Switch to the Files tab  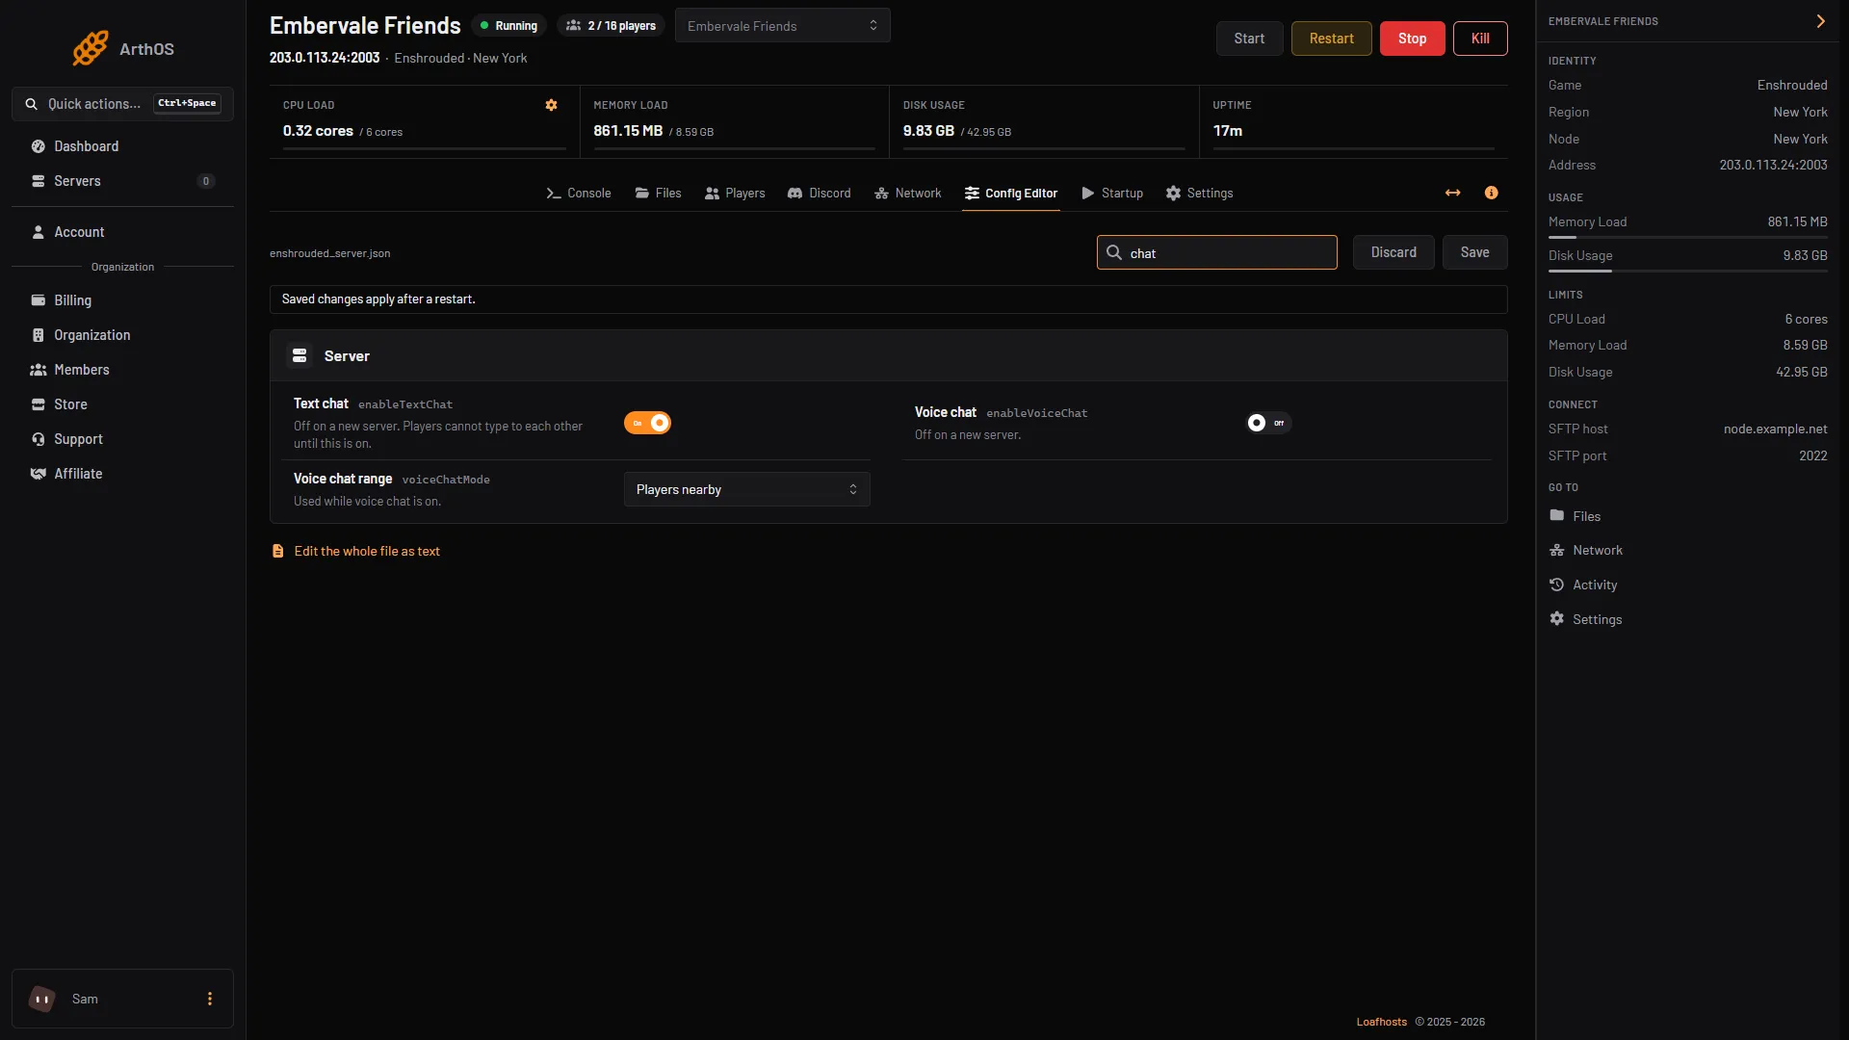pos(658,194)
